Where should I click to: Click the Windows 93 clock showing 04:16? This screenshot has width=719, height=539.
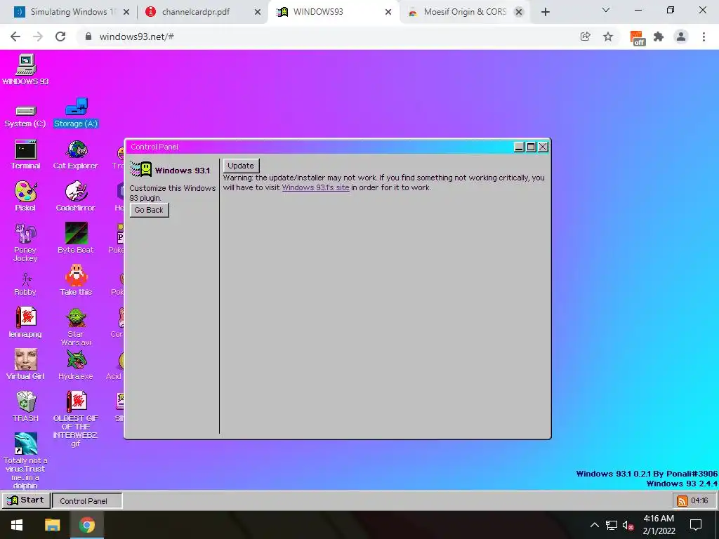coord(699,501)
